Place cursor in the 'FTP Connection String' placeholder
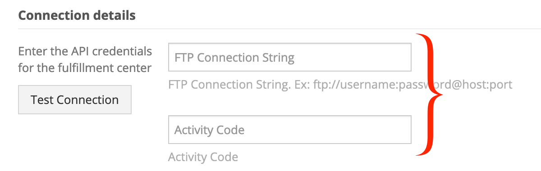 pyautogui.click(x=234, y=58)
